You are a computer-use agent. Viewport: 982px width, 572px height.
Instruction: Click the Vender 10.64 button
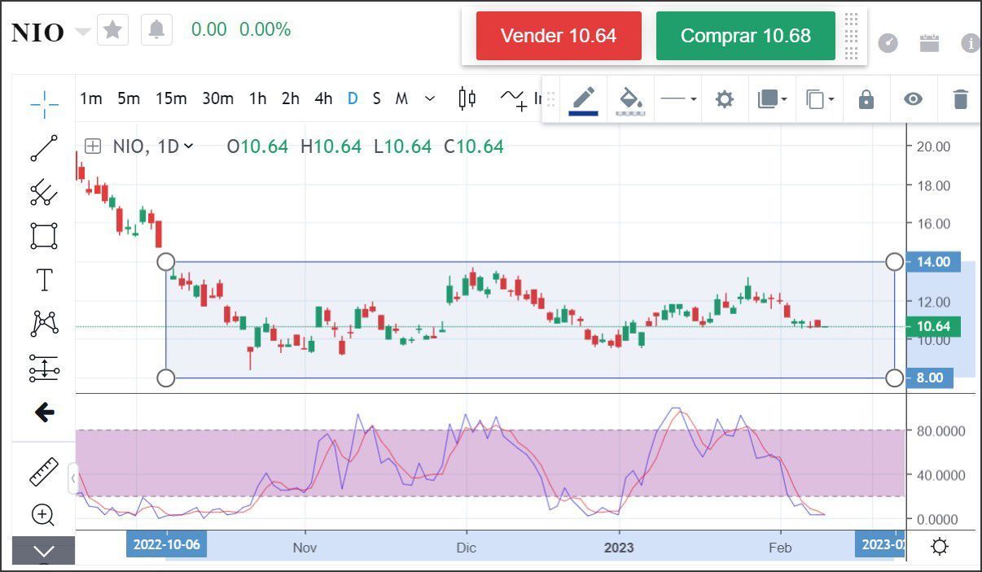[x=559, y=36]
